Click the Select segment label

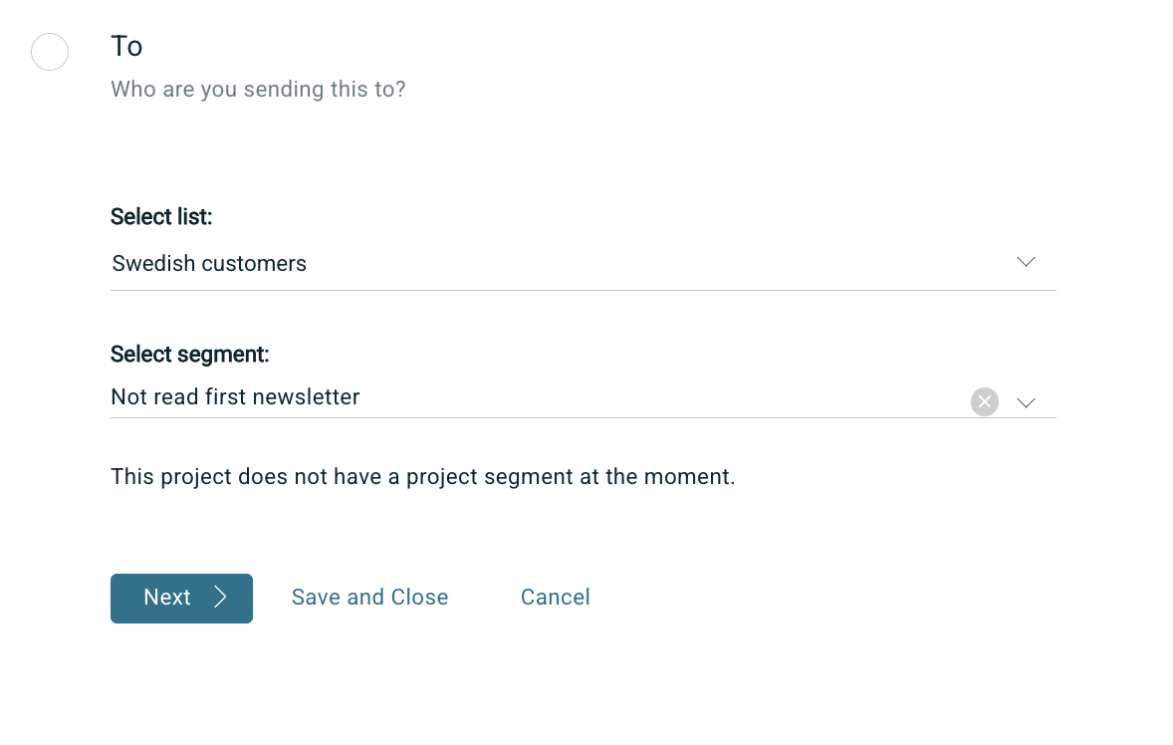click(x=190, y=355)
